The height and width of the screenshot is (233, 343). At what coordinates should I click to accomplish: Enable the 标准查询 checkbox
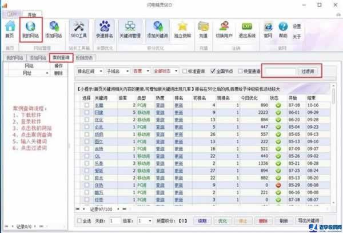(x=185, y=71)
